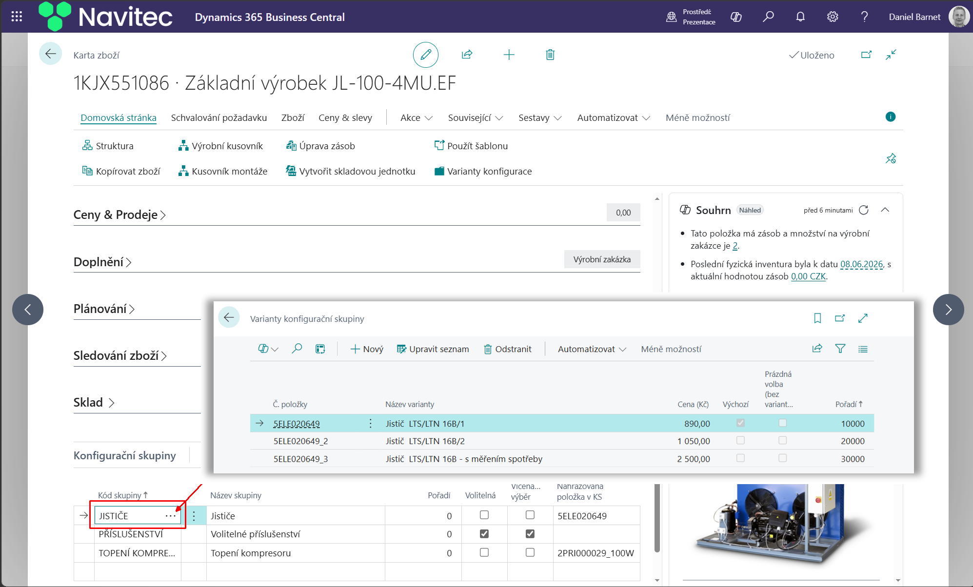Expand the Plánování section
The width and height of the screenshot is (973, 587).
(104, 309)
